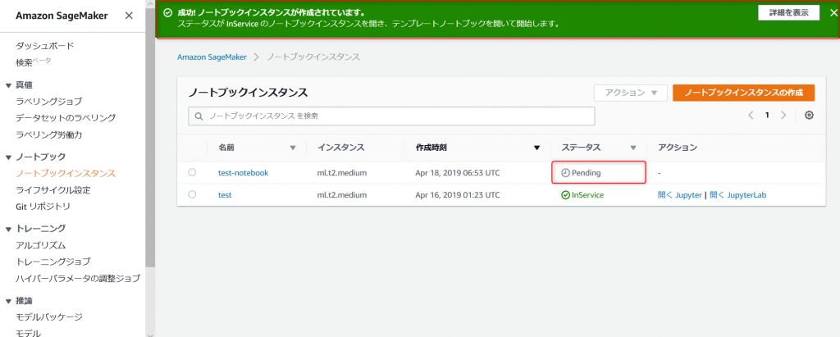Click the アクション column header
This screenshot has width=840, height=337.
[x=678, y=148]
